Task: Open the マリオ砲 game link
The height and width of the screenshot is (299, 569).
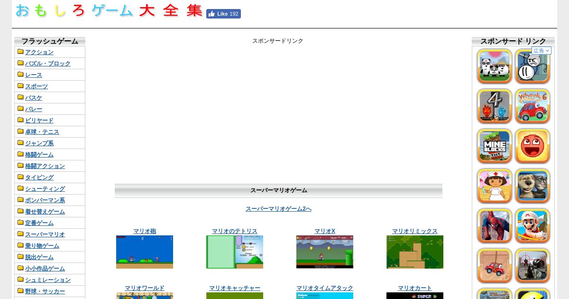Action: pyautogui.click(x=145, y=231)
